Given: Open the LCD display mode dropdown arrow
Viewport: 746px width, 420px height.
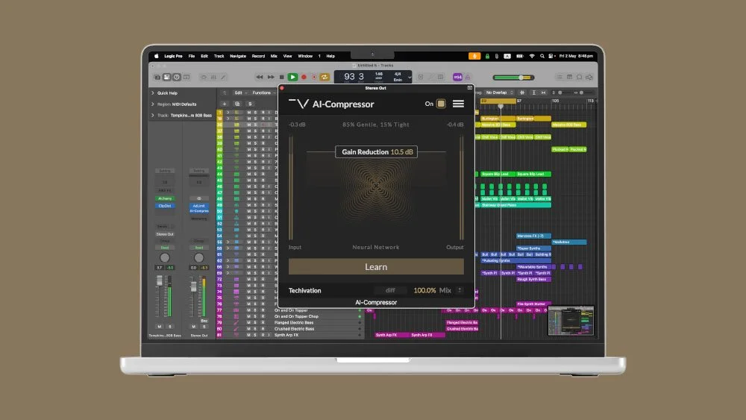Looking at the screenshot, I should (410, 77).
